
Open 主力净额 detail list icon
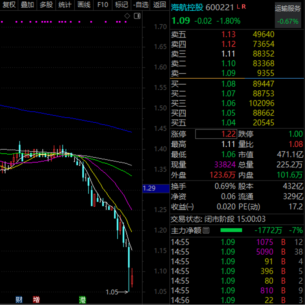206,230
